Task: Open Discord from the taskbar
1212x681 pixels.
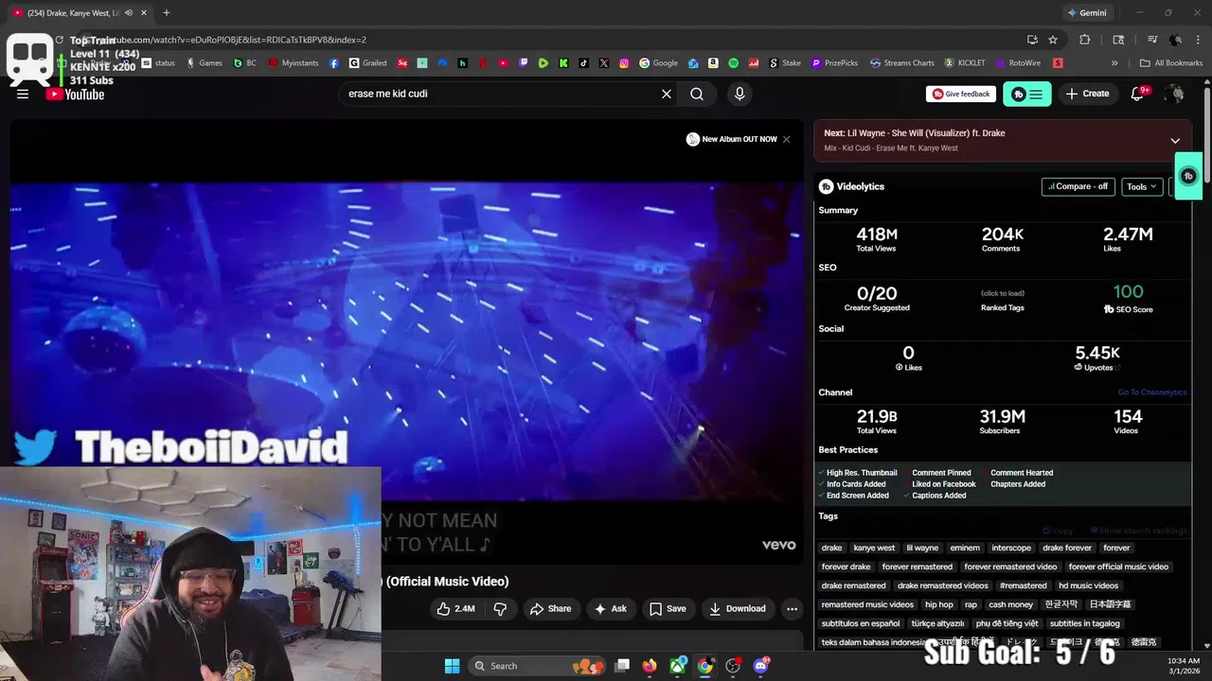Action: pyautogui.click(x=761, y=666)
